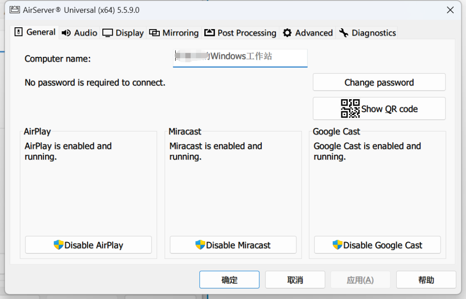Disable Google Cast service
The width and height of the screenshot is (466, 299).
point(377,245)
